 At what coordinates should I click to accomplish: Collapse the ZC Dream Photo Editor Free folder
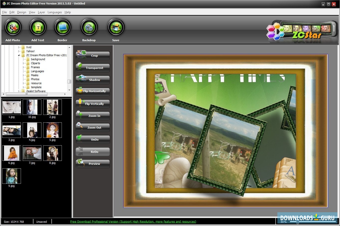click(x=19, y=55)
